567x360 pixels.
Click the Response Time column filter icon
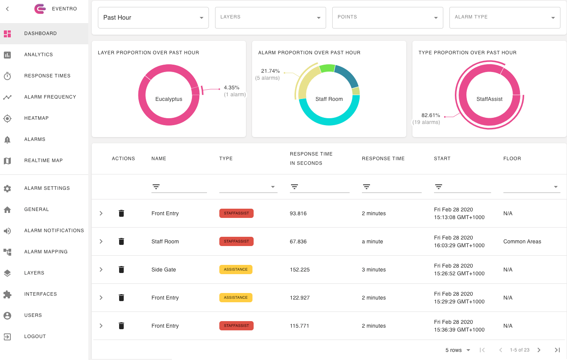click(367, 187)
